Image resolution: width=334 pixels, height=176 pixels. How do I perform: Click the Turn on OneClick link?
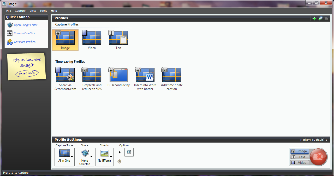coord(25,33)
